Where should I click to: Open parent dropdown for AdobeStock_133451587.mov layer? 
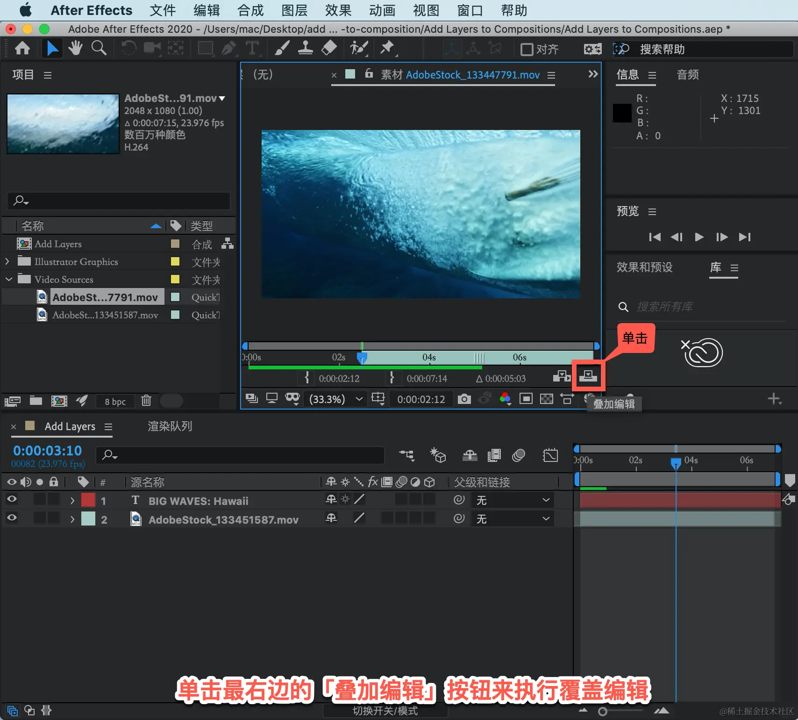(513, 519)
